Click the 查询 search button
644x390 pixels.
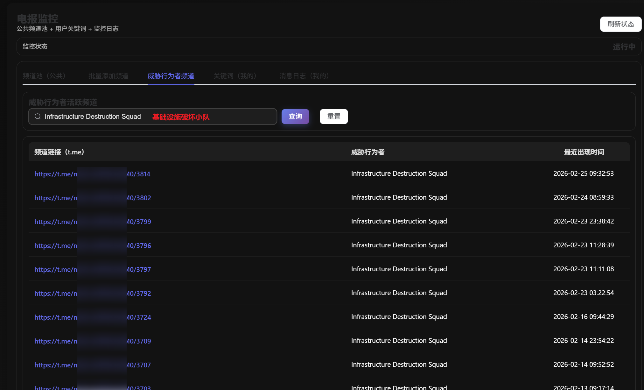pyautogui.click(x=295, y=117)
